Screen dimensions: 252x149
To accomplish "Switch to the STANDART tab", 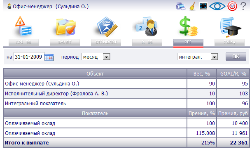I will 106,42.
